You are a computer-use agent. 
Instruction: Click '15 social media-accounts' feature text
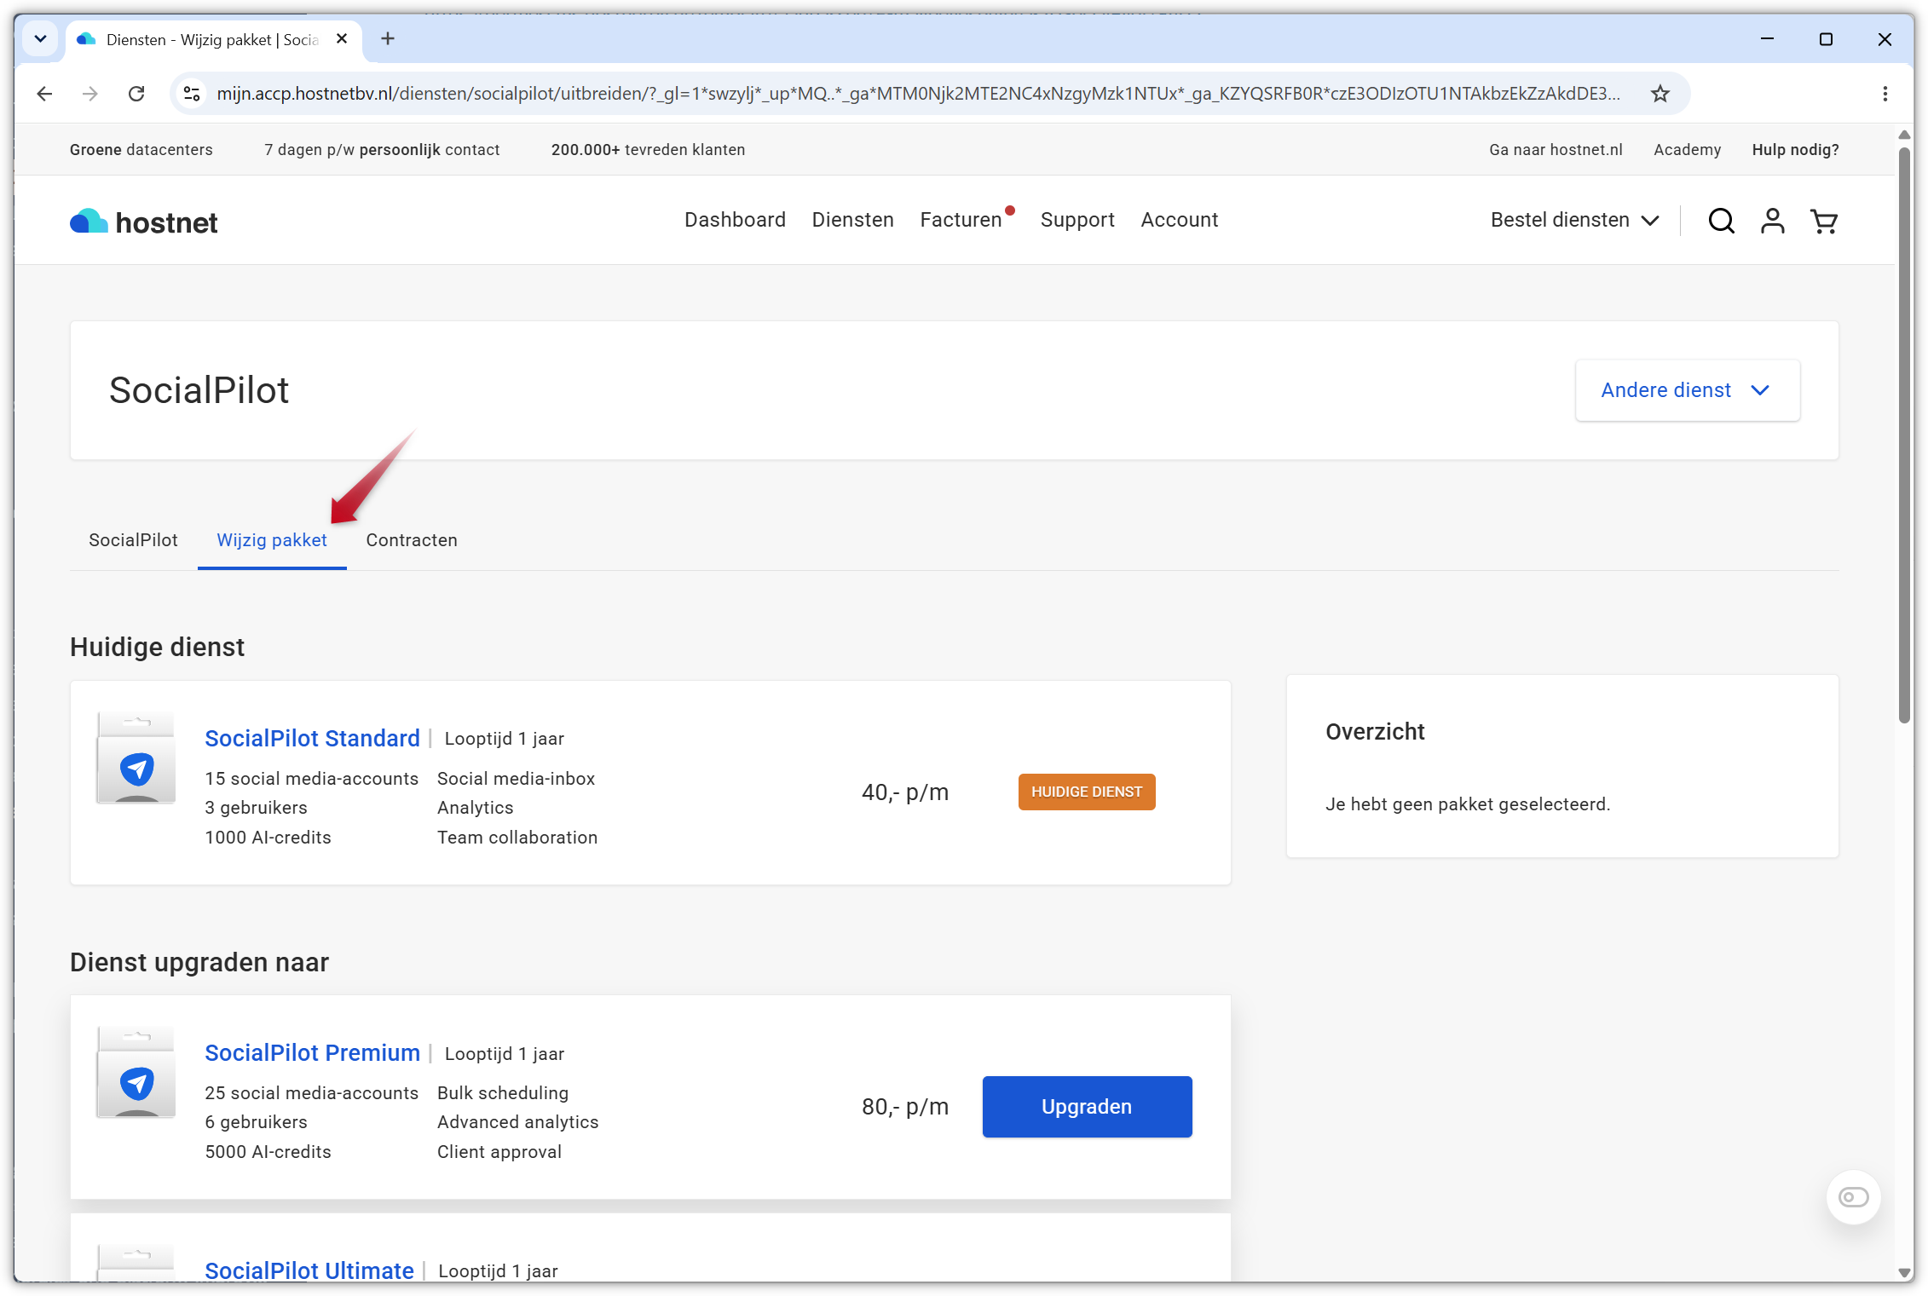coord(311,779)
